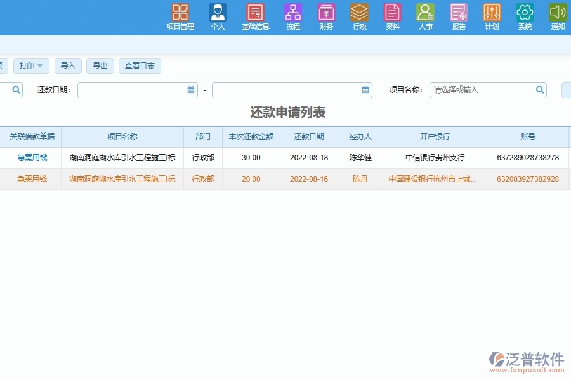The width and height of the screenshot is (571, 380).
Task: Open the first 还款日期 date picker calendar
Action: (x=190, y=90)
